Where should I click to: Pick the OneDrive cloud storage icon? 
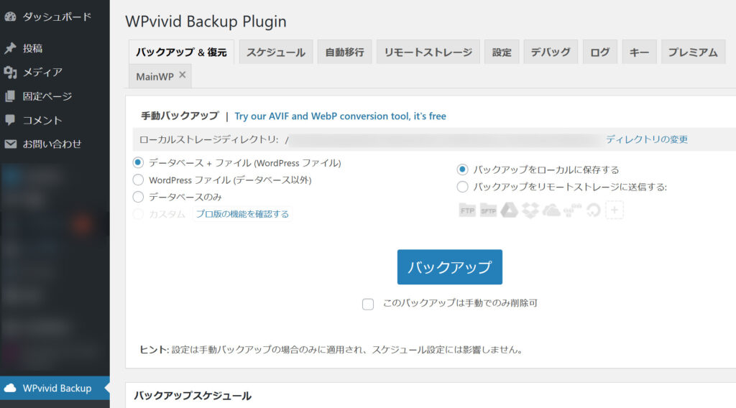click(551, 210)
